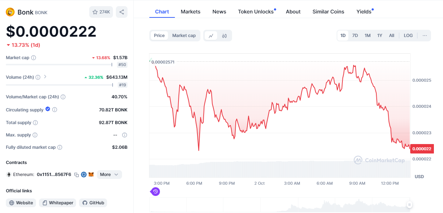Click the Ethereum address 0x1151...8567F6
The image size is (443, 213).
coord(54,175)
